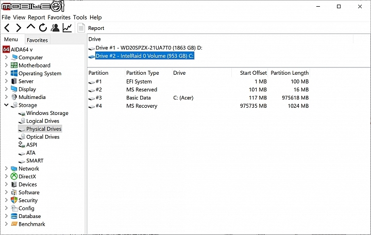Open the user/manage toolbar icon

(x=55, y=28)
